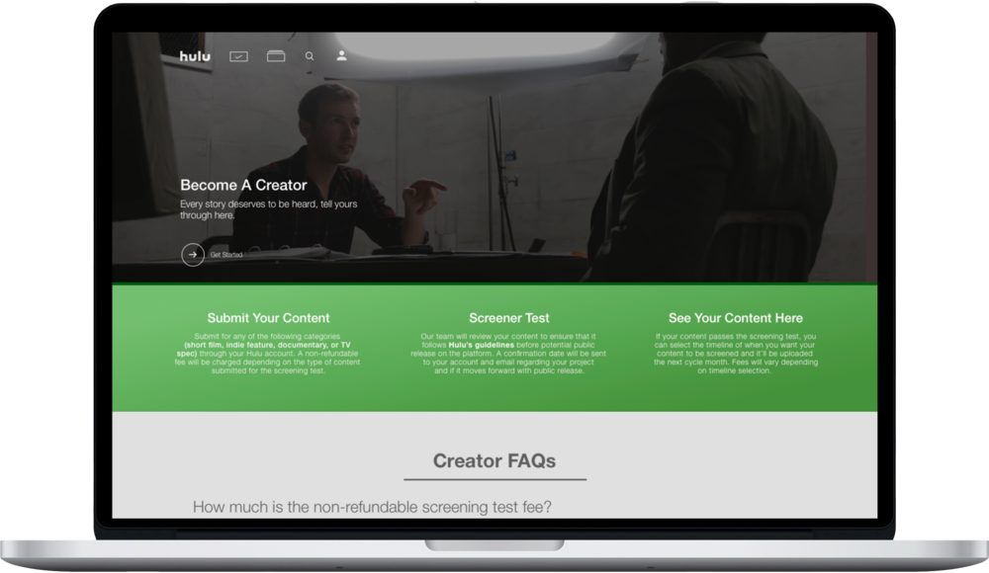Open the stacked cards library icon
Screen dimensions: 989x573
tap(276, 56)
